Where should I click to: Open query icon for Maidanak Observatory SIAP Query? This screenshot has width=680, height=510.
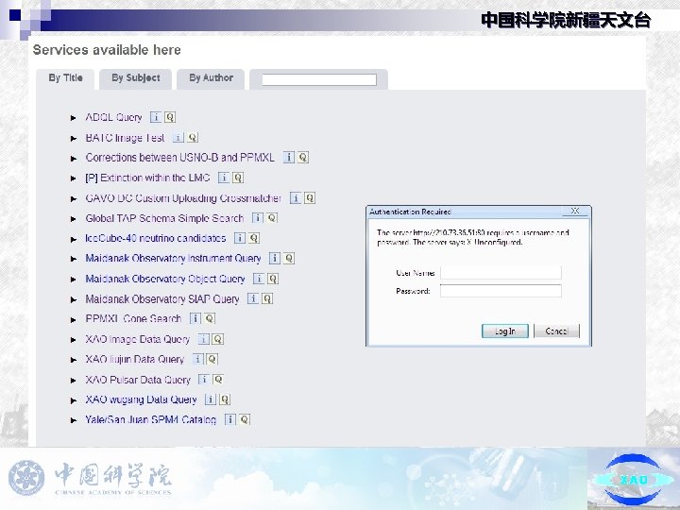coord(267,298)
